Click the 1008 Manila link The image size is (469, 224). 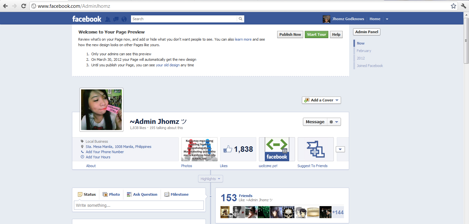(124, 147)
